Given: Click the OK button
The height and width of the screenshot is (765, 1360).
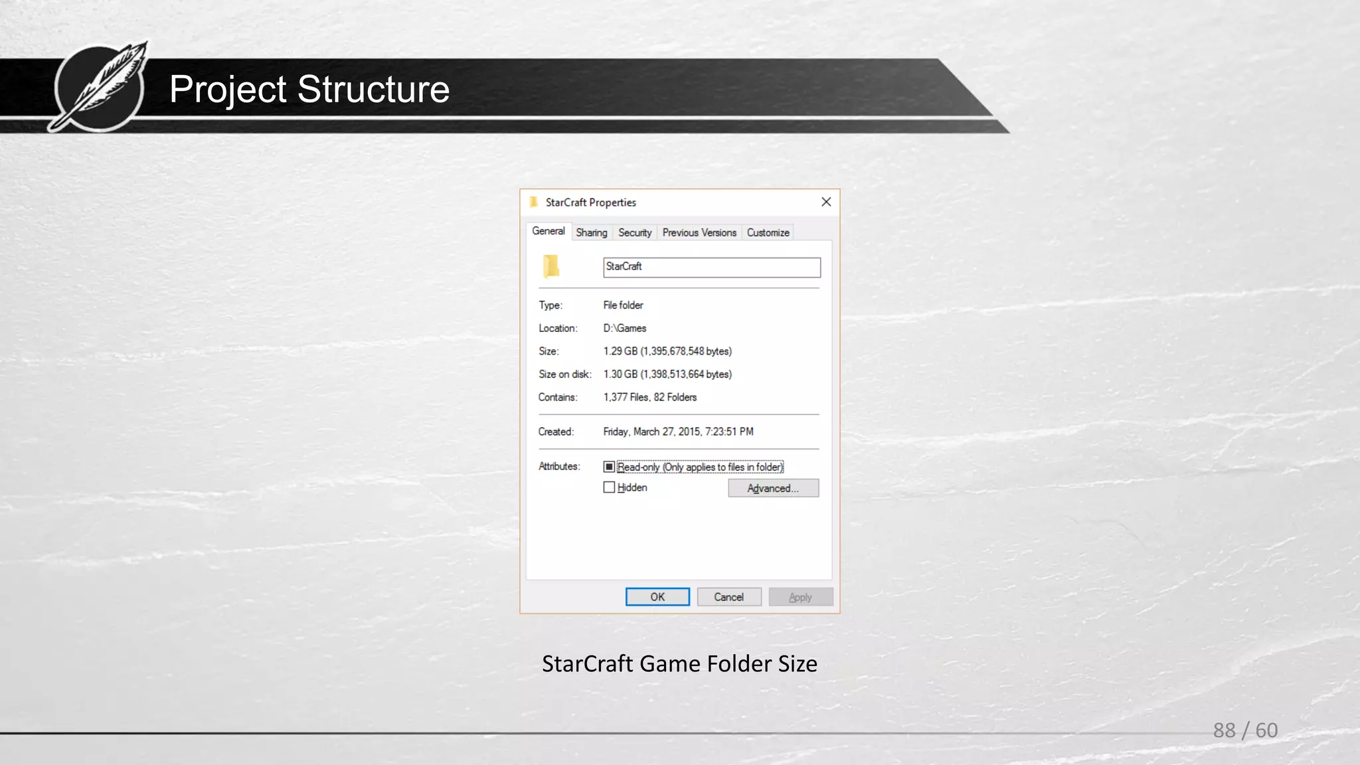Looking at the screenshot, I should pyautogui.click(x=657, y=597).
